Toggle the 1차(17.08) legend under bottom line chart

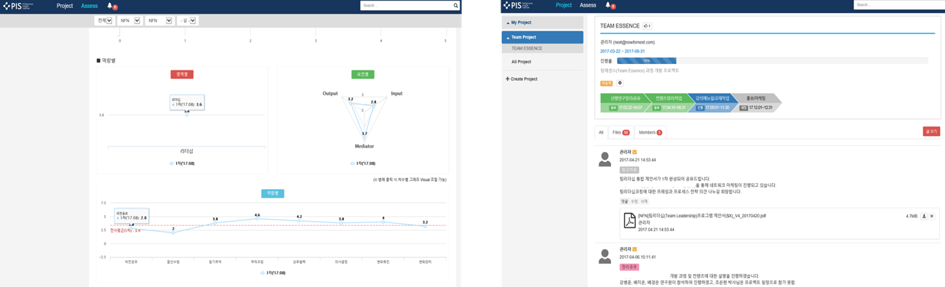pos(274,273)
